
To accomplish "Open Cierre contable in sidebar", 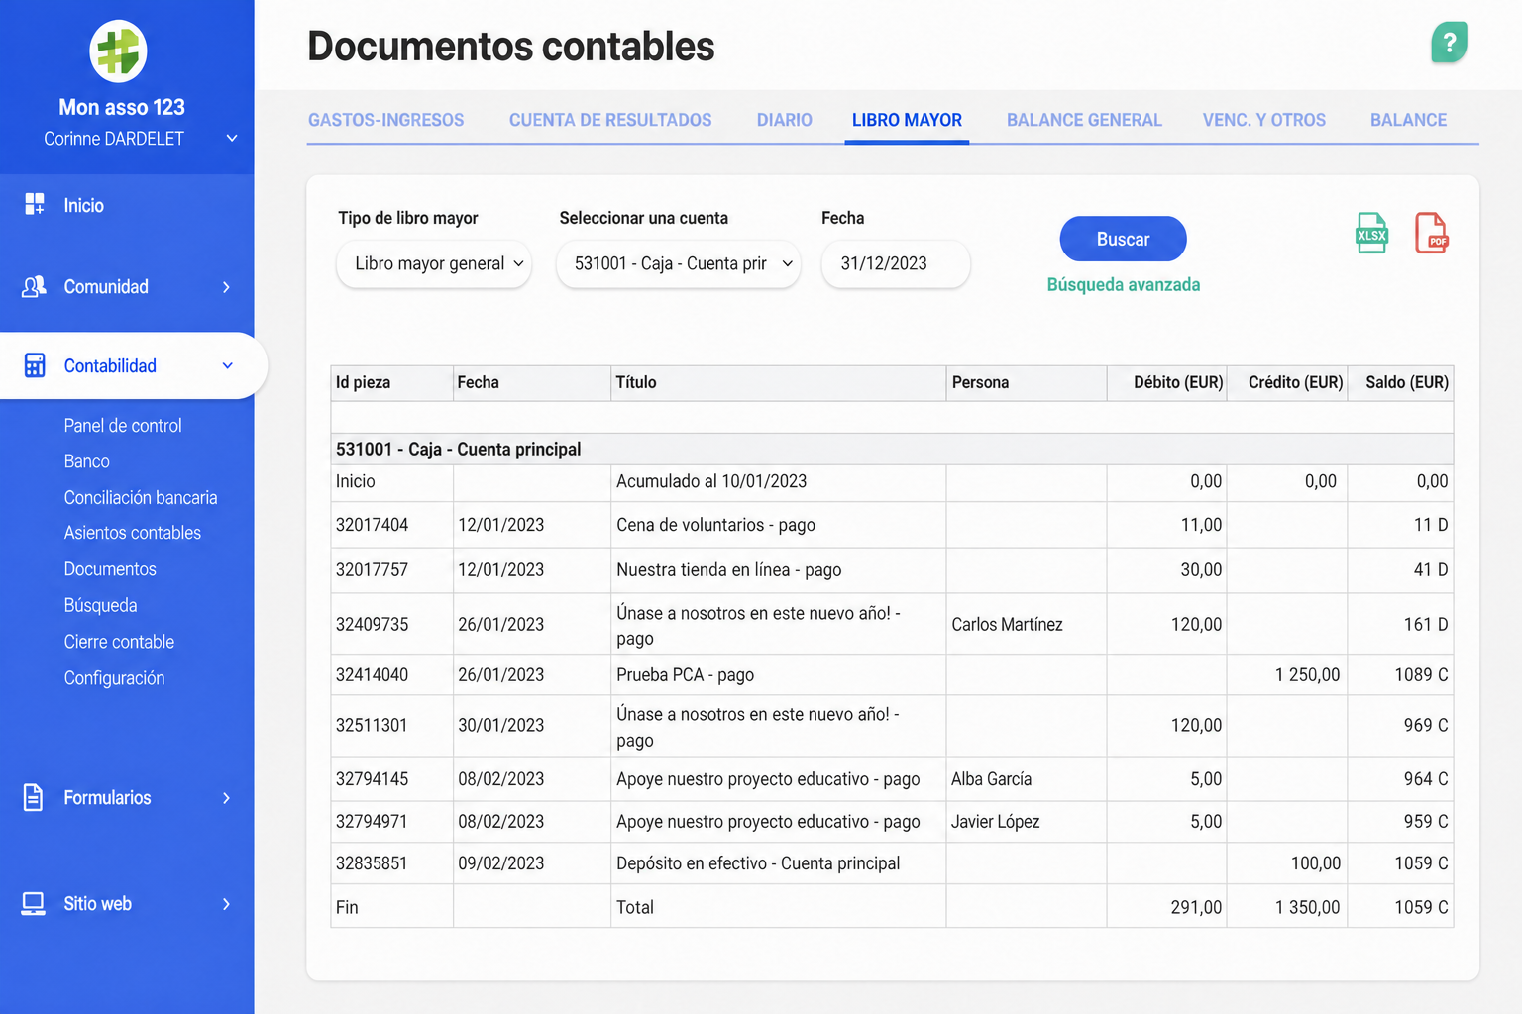I will coord(119,642).
